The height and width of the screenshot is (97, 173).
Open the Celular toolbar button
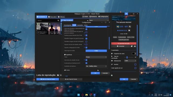[x=85, y=17]
